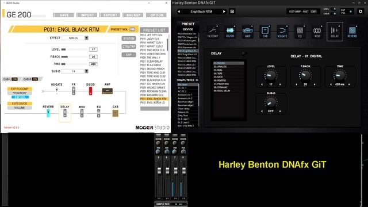Screen dimensions: 368x207
Task: Toggle CAB-L ON in GE200 Studio
Action: 14,79
